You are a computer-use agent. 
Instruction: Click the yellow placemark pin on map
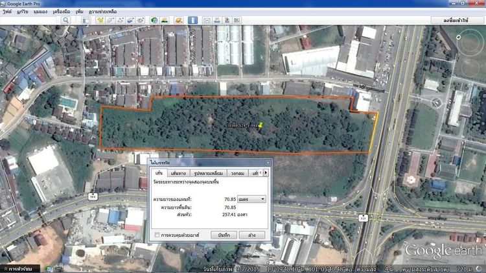point(260,125)
